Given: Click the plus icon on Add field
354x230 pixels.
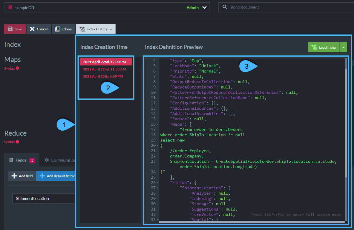Looking at the screenshot, I should 14,176.
